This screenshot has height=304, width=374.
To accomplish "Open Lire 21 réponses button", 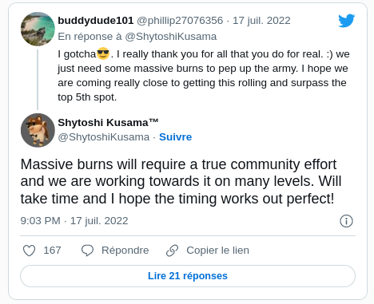I will 188,276.
